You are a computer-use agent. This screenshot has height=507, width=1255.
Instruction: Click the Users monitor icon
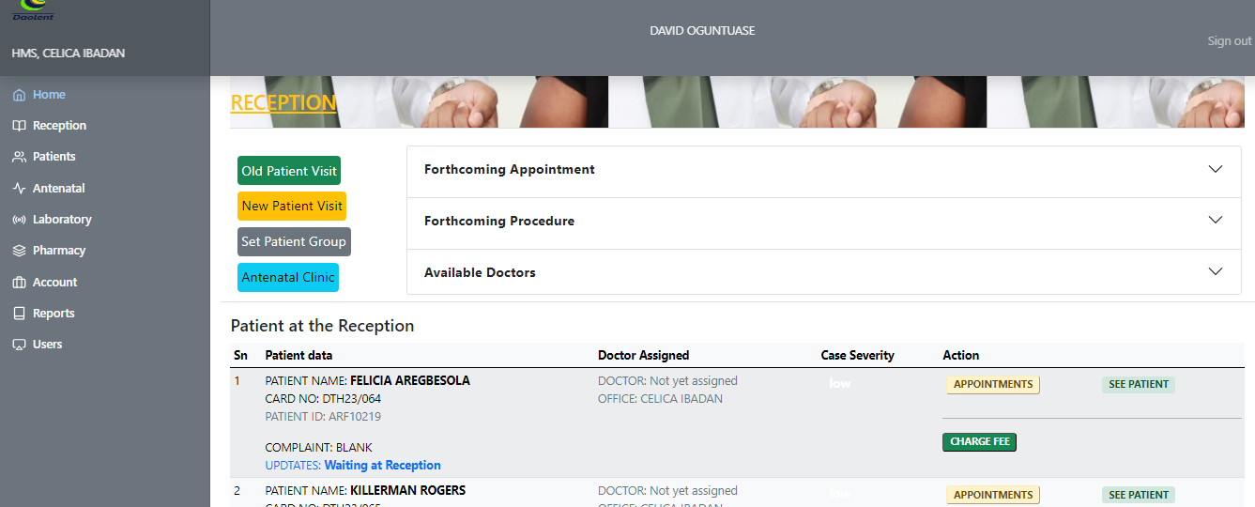19,345
